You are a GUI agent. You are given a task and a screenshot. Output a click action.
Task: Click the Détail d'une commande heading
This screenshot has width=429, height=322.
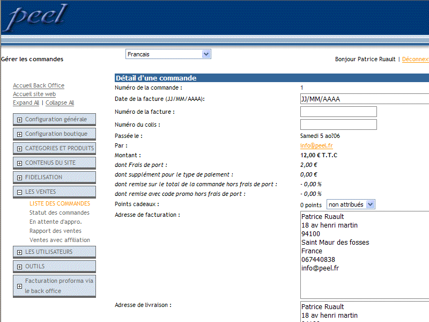click(156, 78)
